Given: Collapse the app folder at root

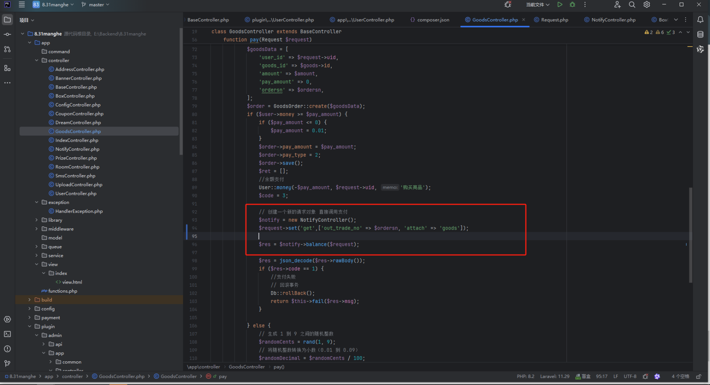Looking at the screenshot, I should coord(30,43).
